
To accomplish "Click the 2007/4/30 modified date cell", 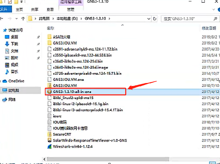I will click(x=211, y=49).
